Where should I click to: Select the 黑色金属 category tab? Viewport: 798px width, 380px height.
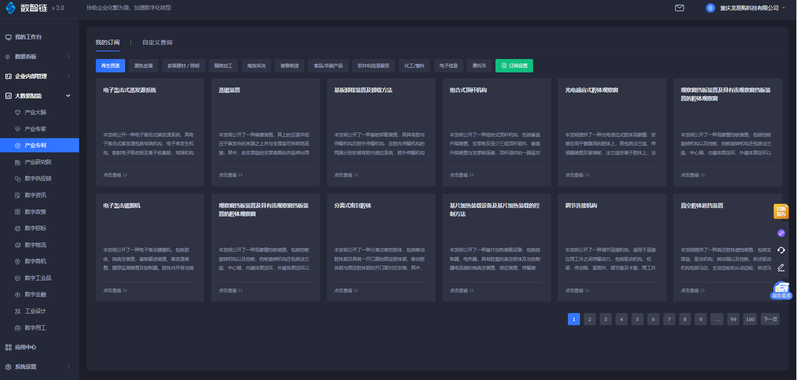[144, 66]
